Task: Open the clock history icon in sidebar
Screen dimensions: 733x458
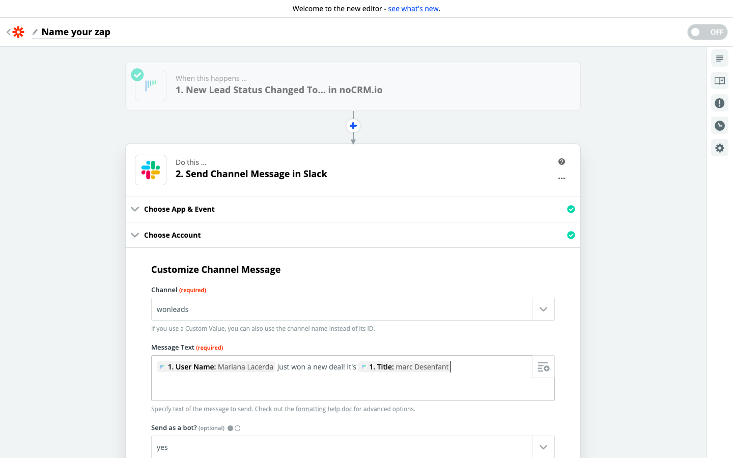Action: click(x=719, y=126)
